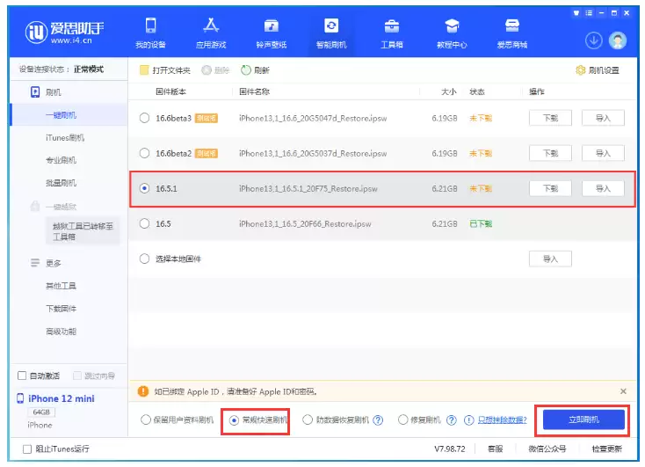Open 只想抹除数据 link

click(503, 420)
